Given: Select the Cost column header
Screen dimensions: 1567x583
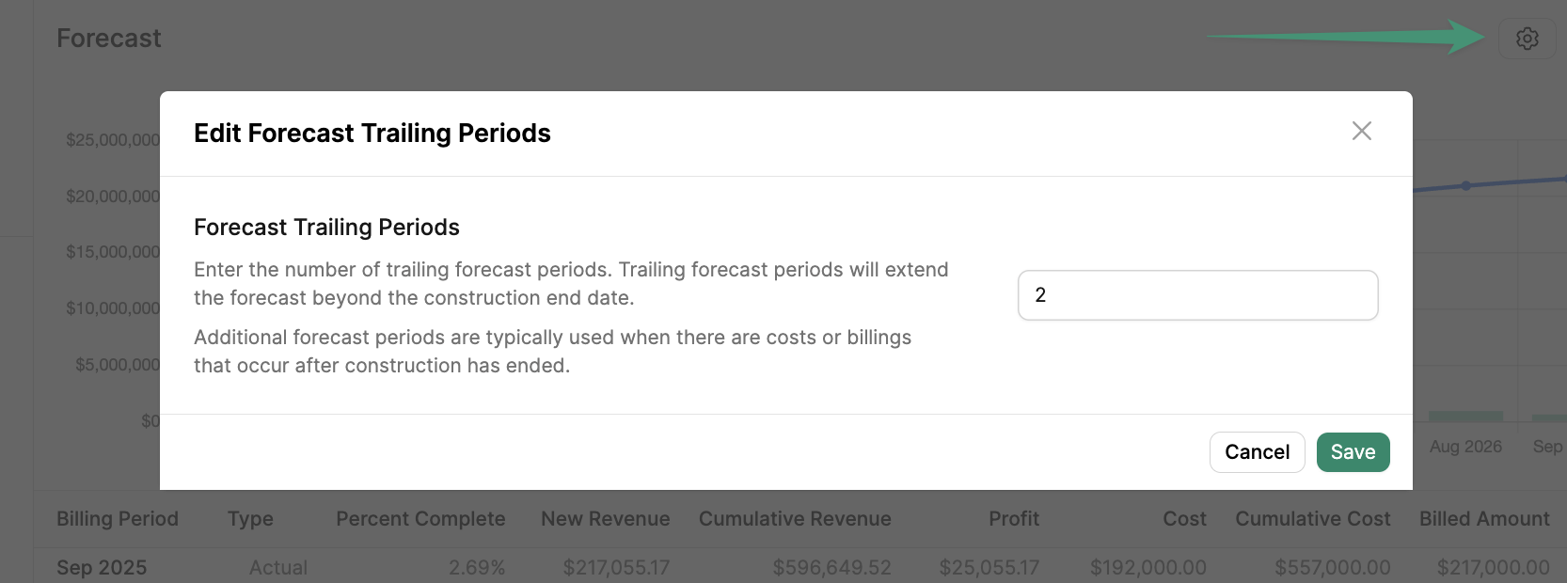Looking at the screenshot, I should pos(1184,519).
